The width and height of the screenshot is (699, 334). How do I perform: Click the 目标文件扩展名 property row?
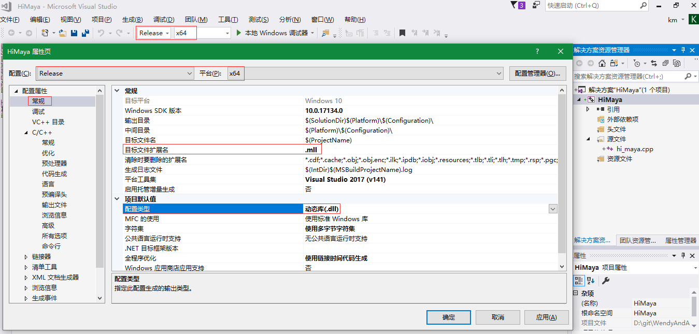340,150
